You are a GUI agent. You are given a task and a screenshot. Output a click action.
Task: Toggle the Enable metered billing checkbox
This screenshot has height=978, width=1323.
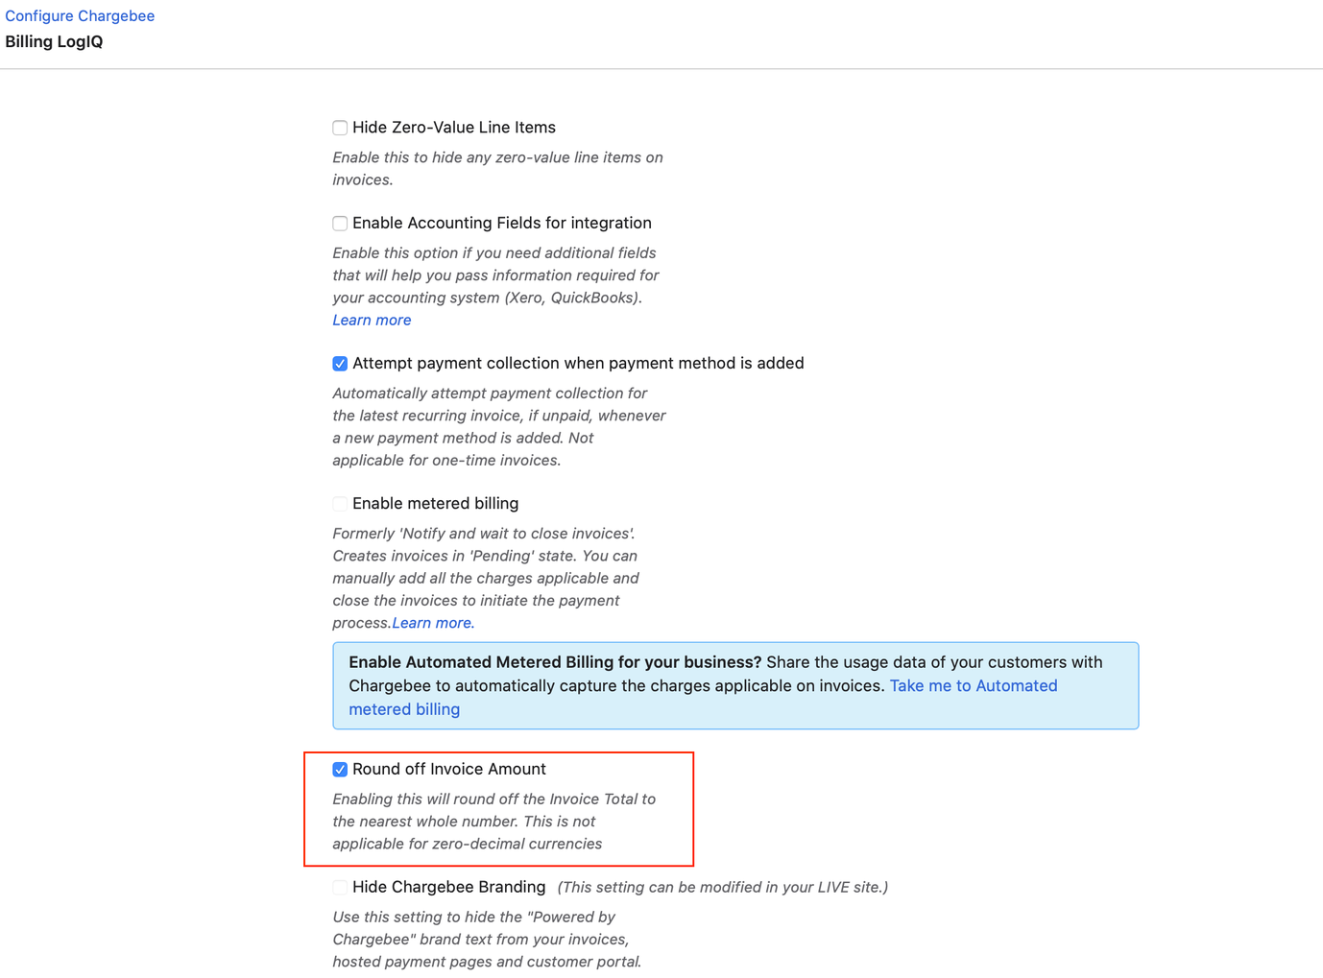tap(340, 504)
